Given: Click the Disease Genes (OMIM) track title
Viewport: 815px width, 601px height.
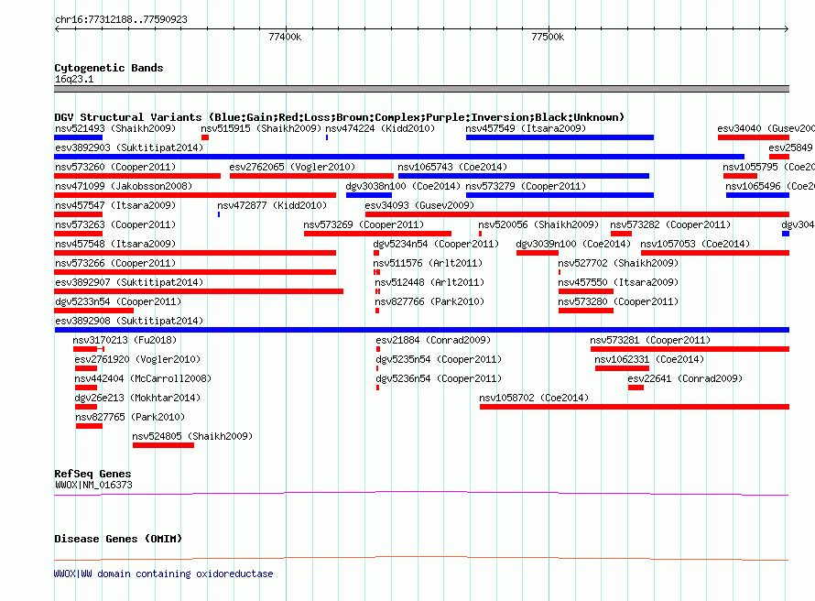Looking at the screenshot, I should [x=118, y=539].
